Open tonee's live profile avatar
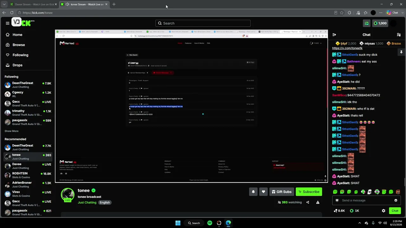Image resolution: width=406 pixels, height=228 pixels. click(68, 195)
